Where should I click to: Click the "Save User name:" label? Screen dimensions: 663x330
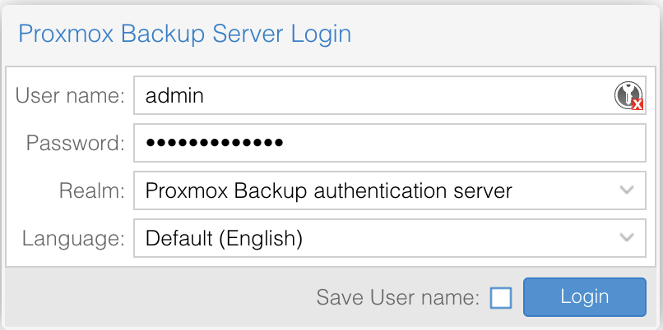[398, 297]
